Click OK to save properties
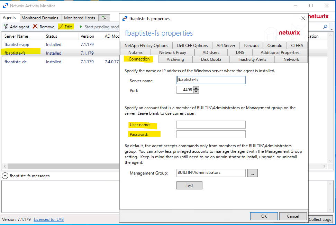This screenshot has height=225, width=336. [264, 216]
